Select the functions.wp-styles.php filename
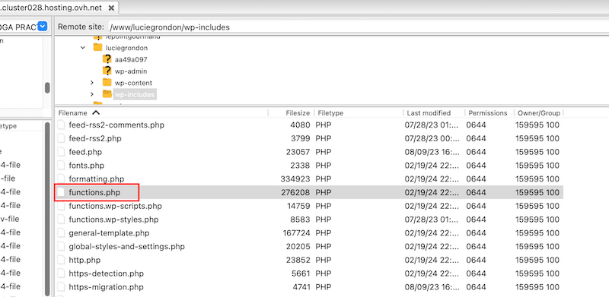The image size is (609, 297). (x=113, y=220)
